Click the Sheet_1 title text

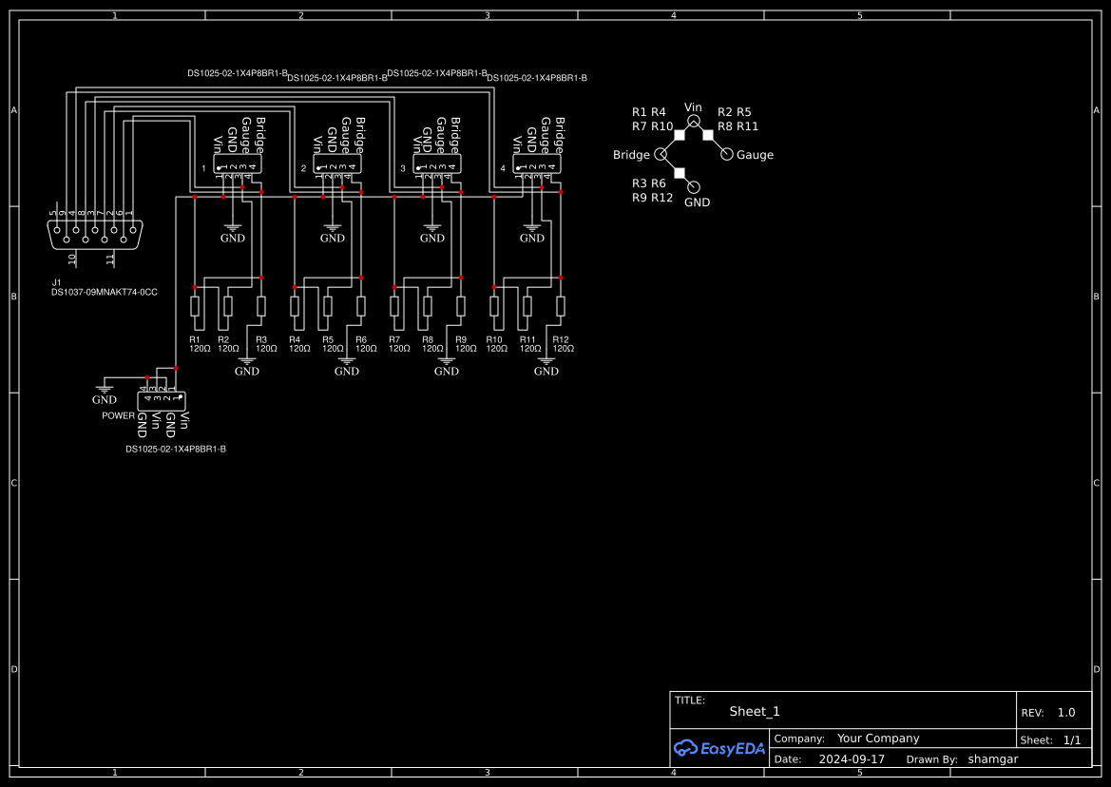[754, 711]
